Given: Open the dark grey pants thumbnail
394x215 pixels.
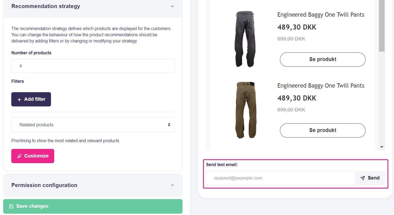Looking at the screenshot, I should [x=245, y=39].
